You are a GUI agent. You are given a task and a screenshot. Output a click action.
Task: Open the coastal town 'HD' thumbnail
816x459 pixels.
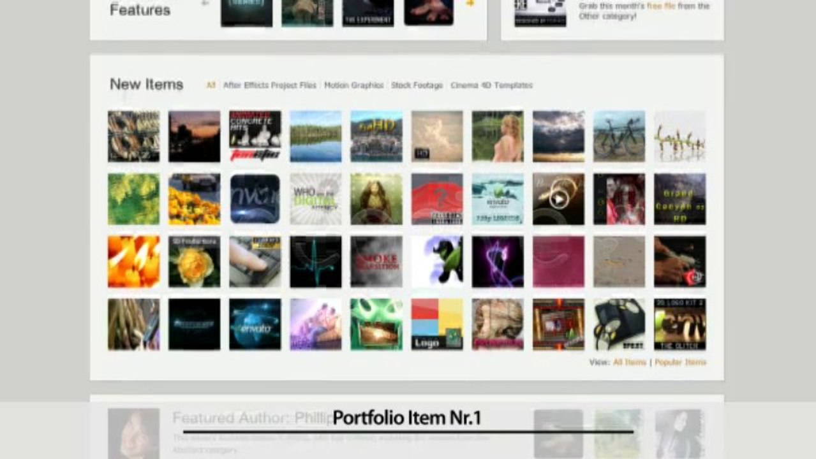pyautogui.click(x=376, y=136)
